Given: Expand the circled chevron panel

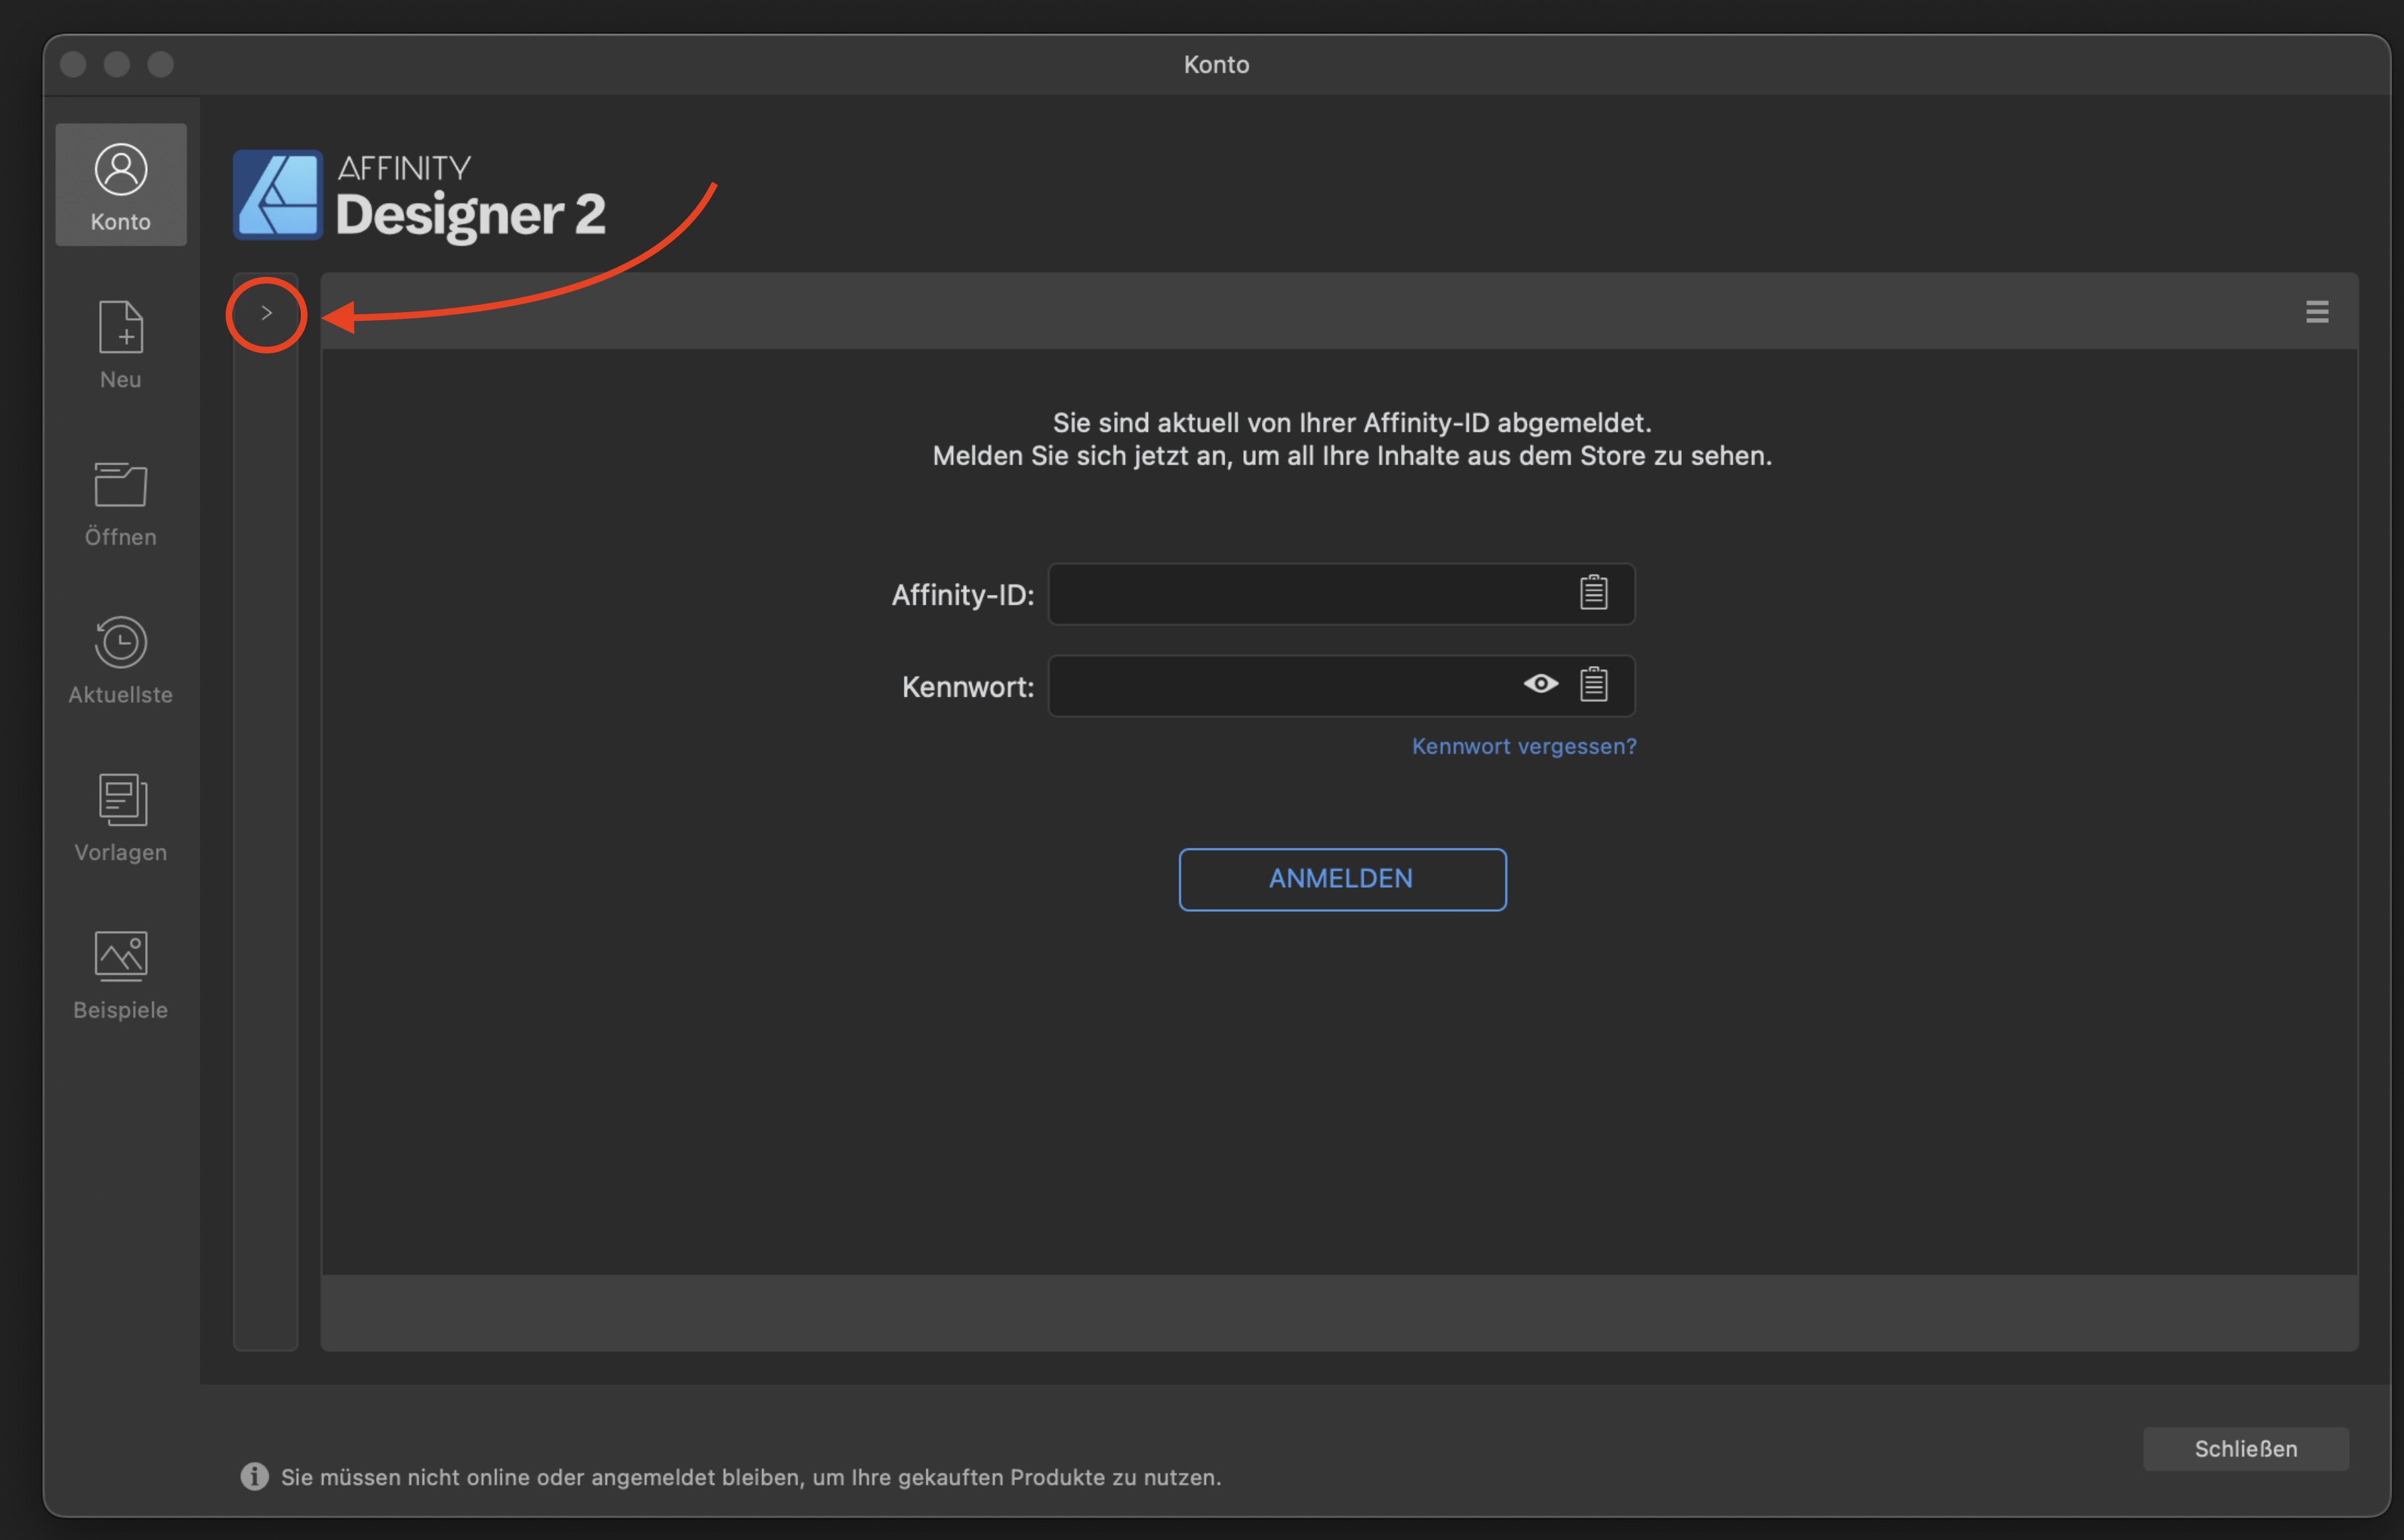Looking at the screenshot, I should (265, 313).
